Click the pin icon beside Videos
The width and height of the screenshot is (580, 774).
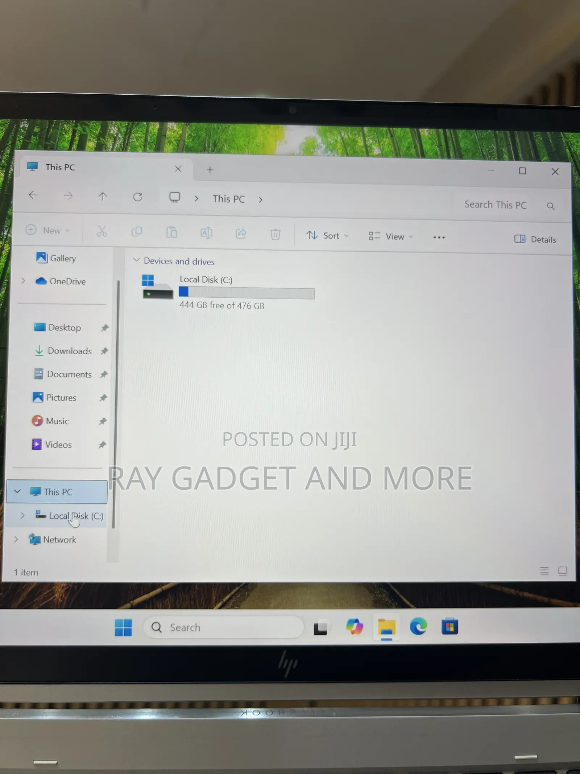[102, 445]
